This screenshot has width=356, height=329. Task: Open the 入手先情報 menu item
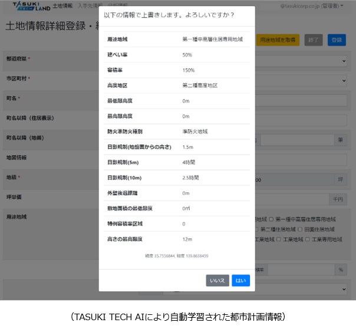coord(90,6)
